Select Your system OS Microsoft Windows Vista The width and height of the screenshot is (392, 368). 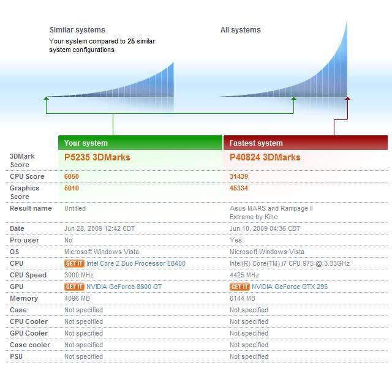click(102, 252)
